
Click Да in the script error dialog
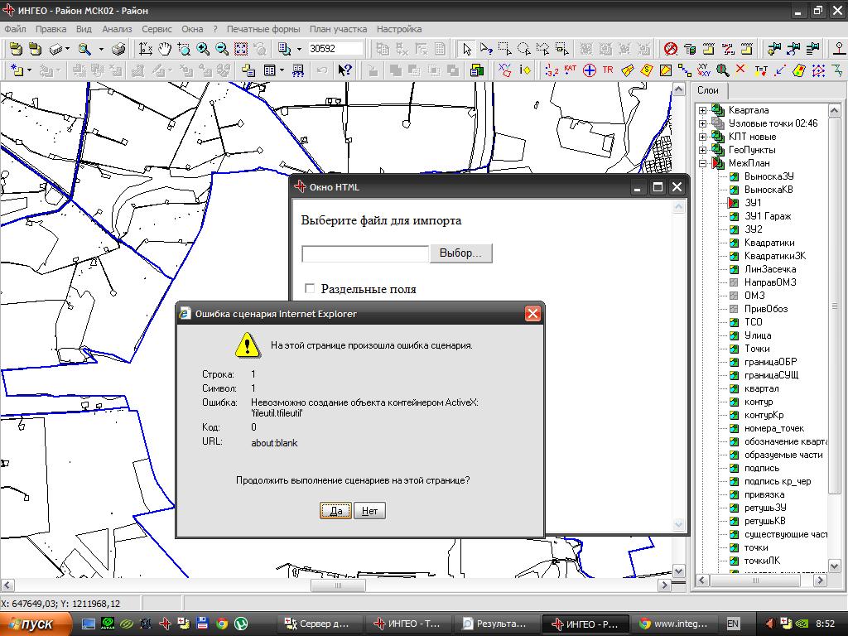(336, 510)
